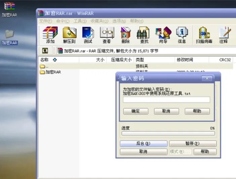Sort by the 压缩后大小 column header
This screenshot has height=179, width=236.
click(120, 60)
